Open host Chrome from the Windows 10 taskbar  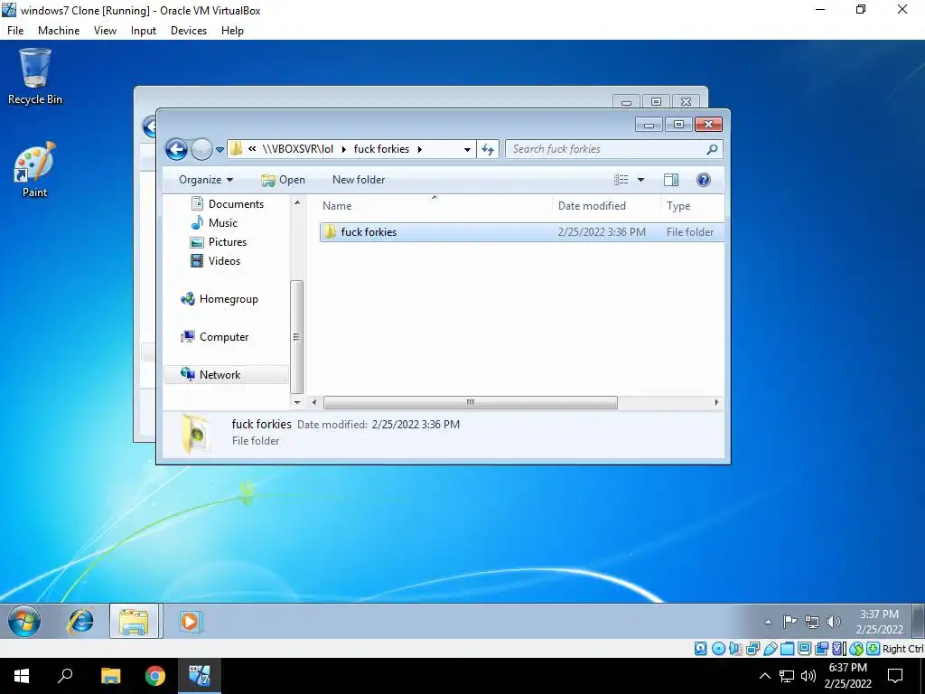[x=155, y=676]
